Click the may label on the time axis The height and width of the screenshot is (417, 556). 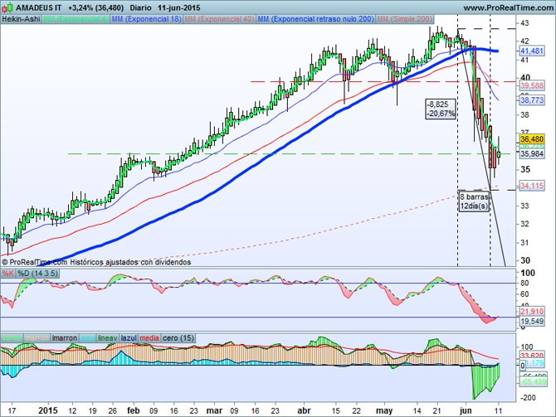click(x=384, y=410)
